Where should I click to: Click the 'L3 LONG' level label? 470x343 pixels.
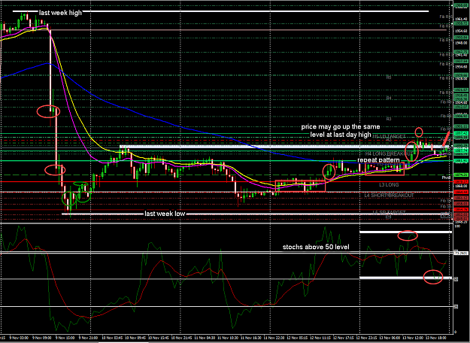click(389, 185)
